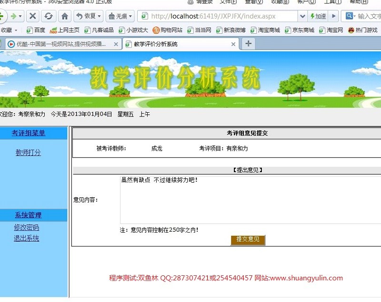The width and height of the screenshot is (381, 302).
Task: Open the 恢复 dropdown arrow
Action: 100,16
